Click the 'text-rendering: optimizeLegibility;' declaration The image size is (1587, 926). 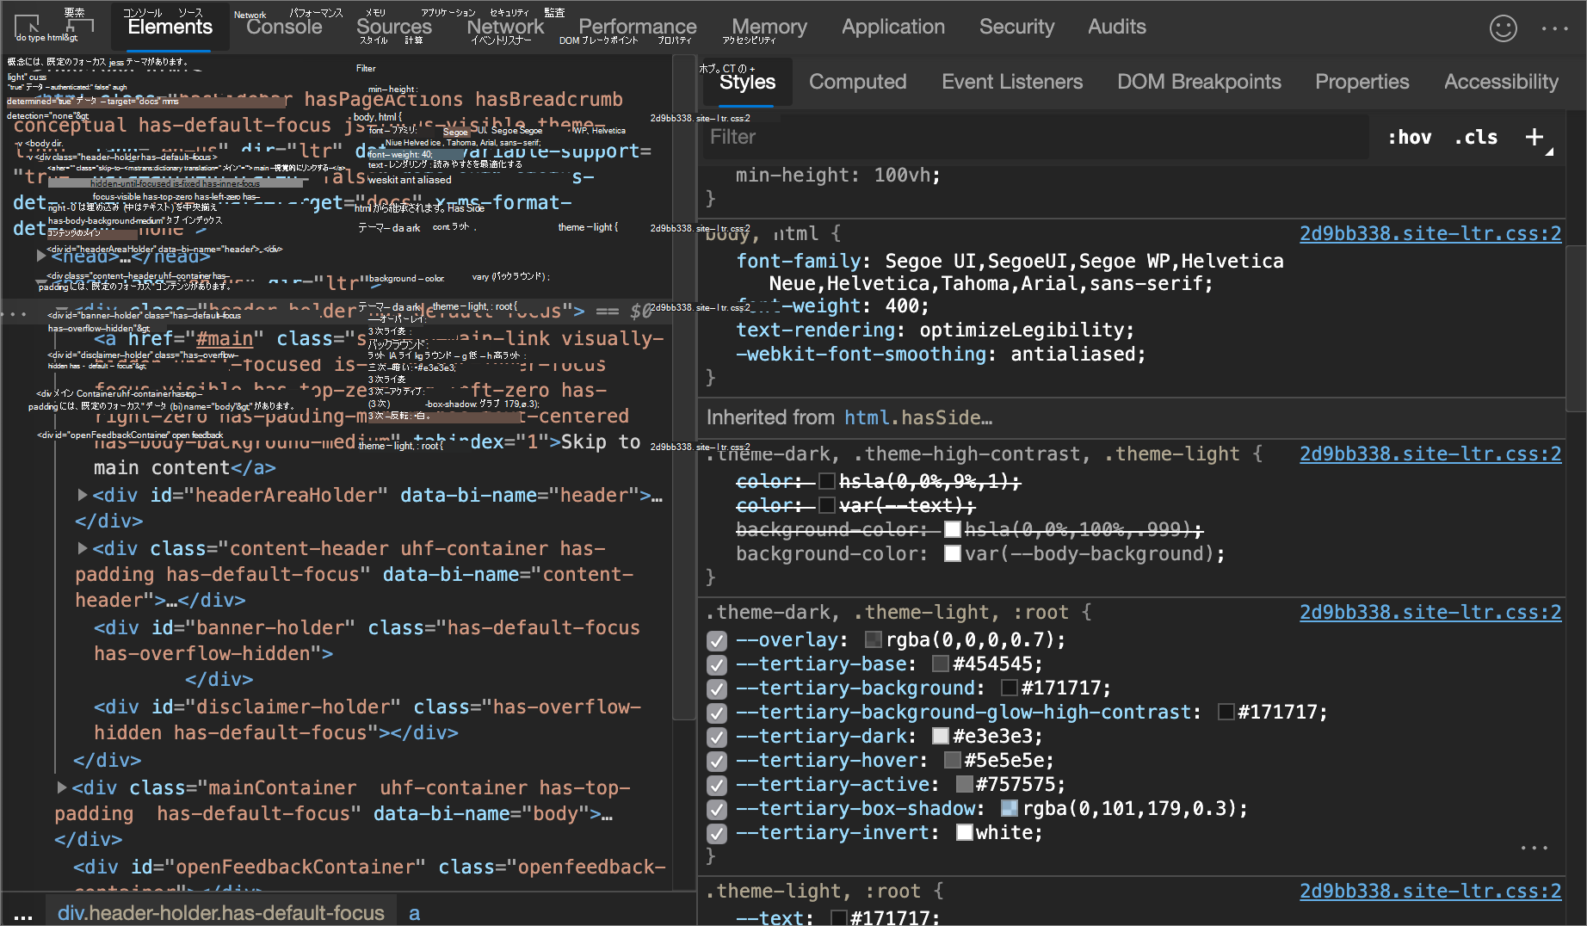click(x=936, y=330)
